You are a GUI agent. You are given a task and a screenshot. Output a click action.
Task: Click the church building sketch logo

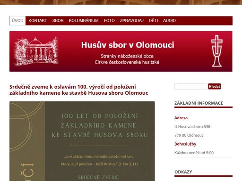[36, 51]
